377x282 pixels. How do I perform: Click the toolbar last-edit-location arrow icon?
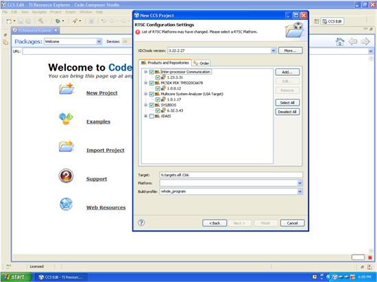[x=104, y=21]
